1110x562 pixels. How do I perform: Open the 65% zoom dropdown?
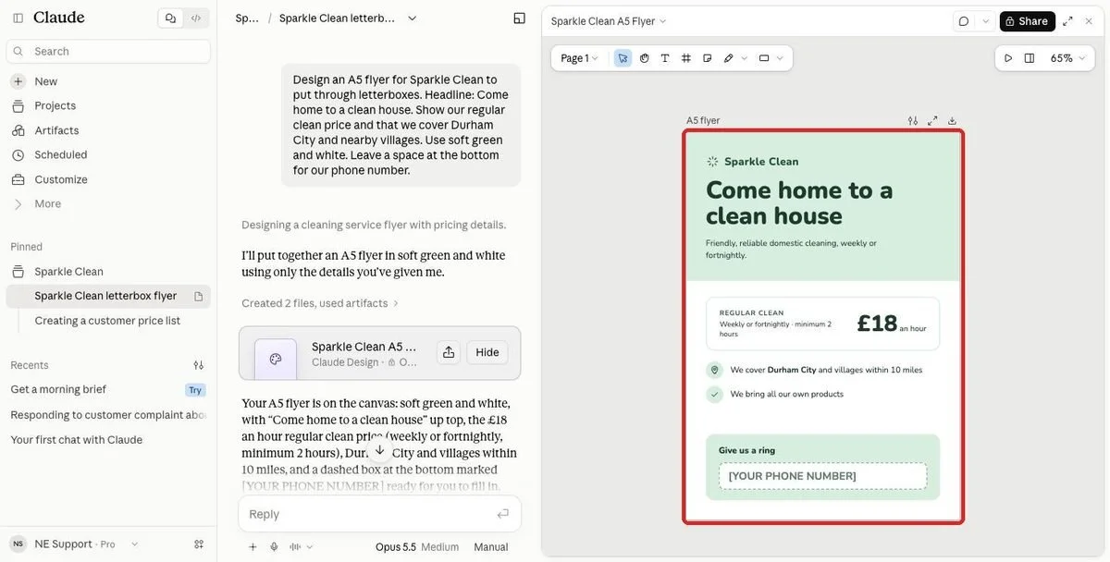pos(1067,58)
